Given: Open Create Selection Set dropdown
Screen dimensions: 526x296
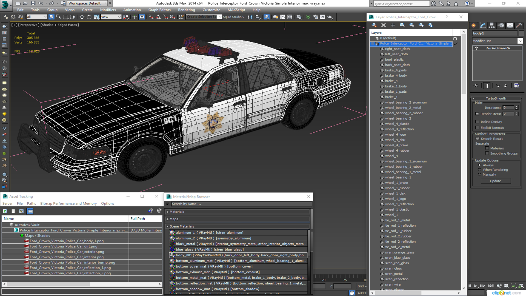Looking at the screenshot, I should (220, 17).
